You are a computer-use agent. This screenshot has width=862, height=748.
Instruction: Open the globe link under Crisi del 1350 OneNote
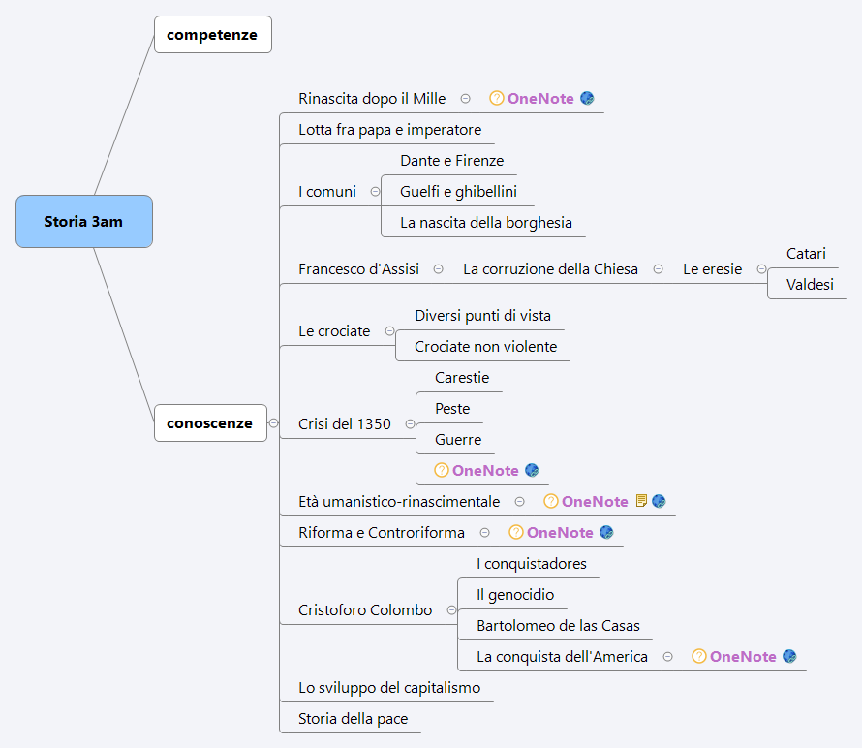[x=531, y=470]
